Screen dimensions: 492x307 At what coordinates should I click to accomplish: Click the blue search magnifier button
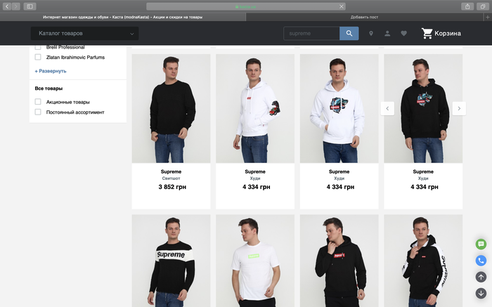pyautogui.click(x=349, y=34)
